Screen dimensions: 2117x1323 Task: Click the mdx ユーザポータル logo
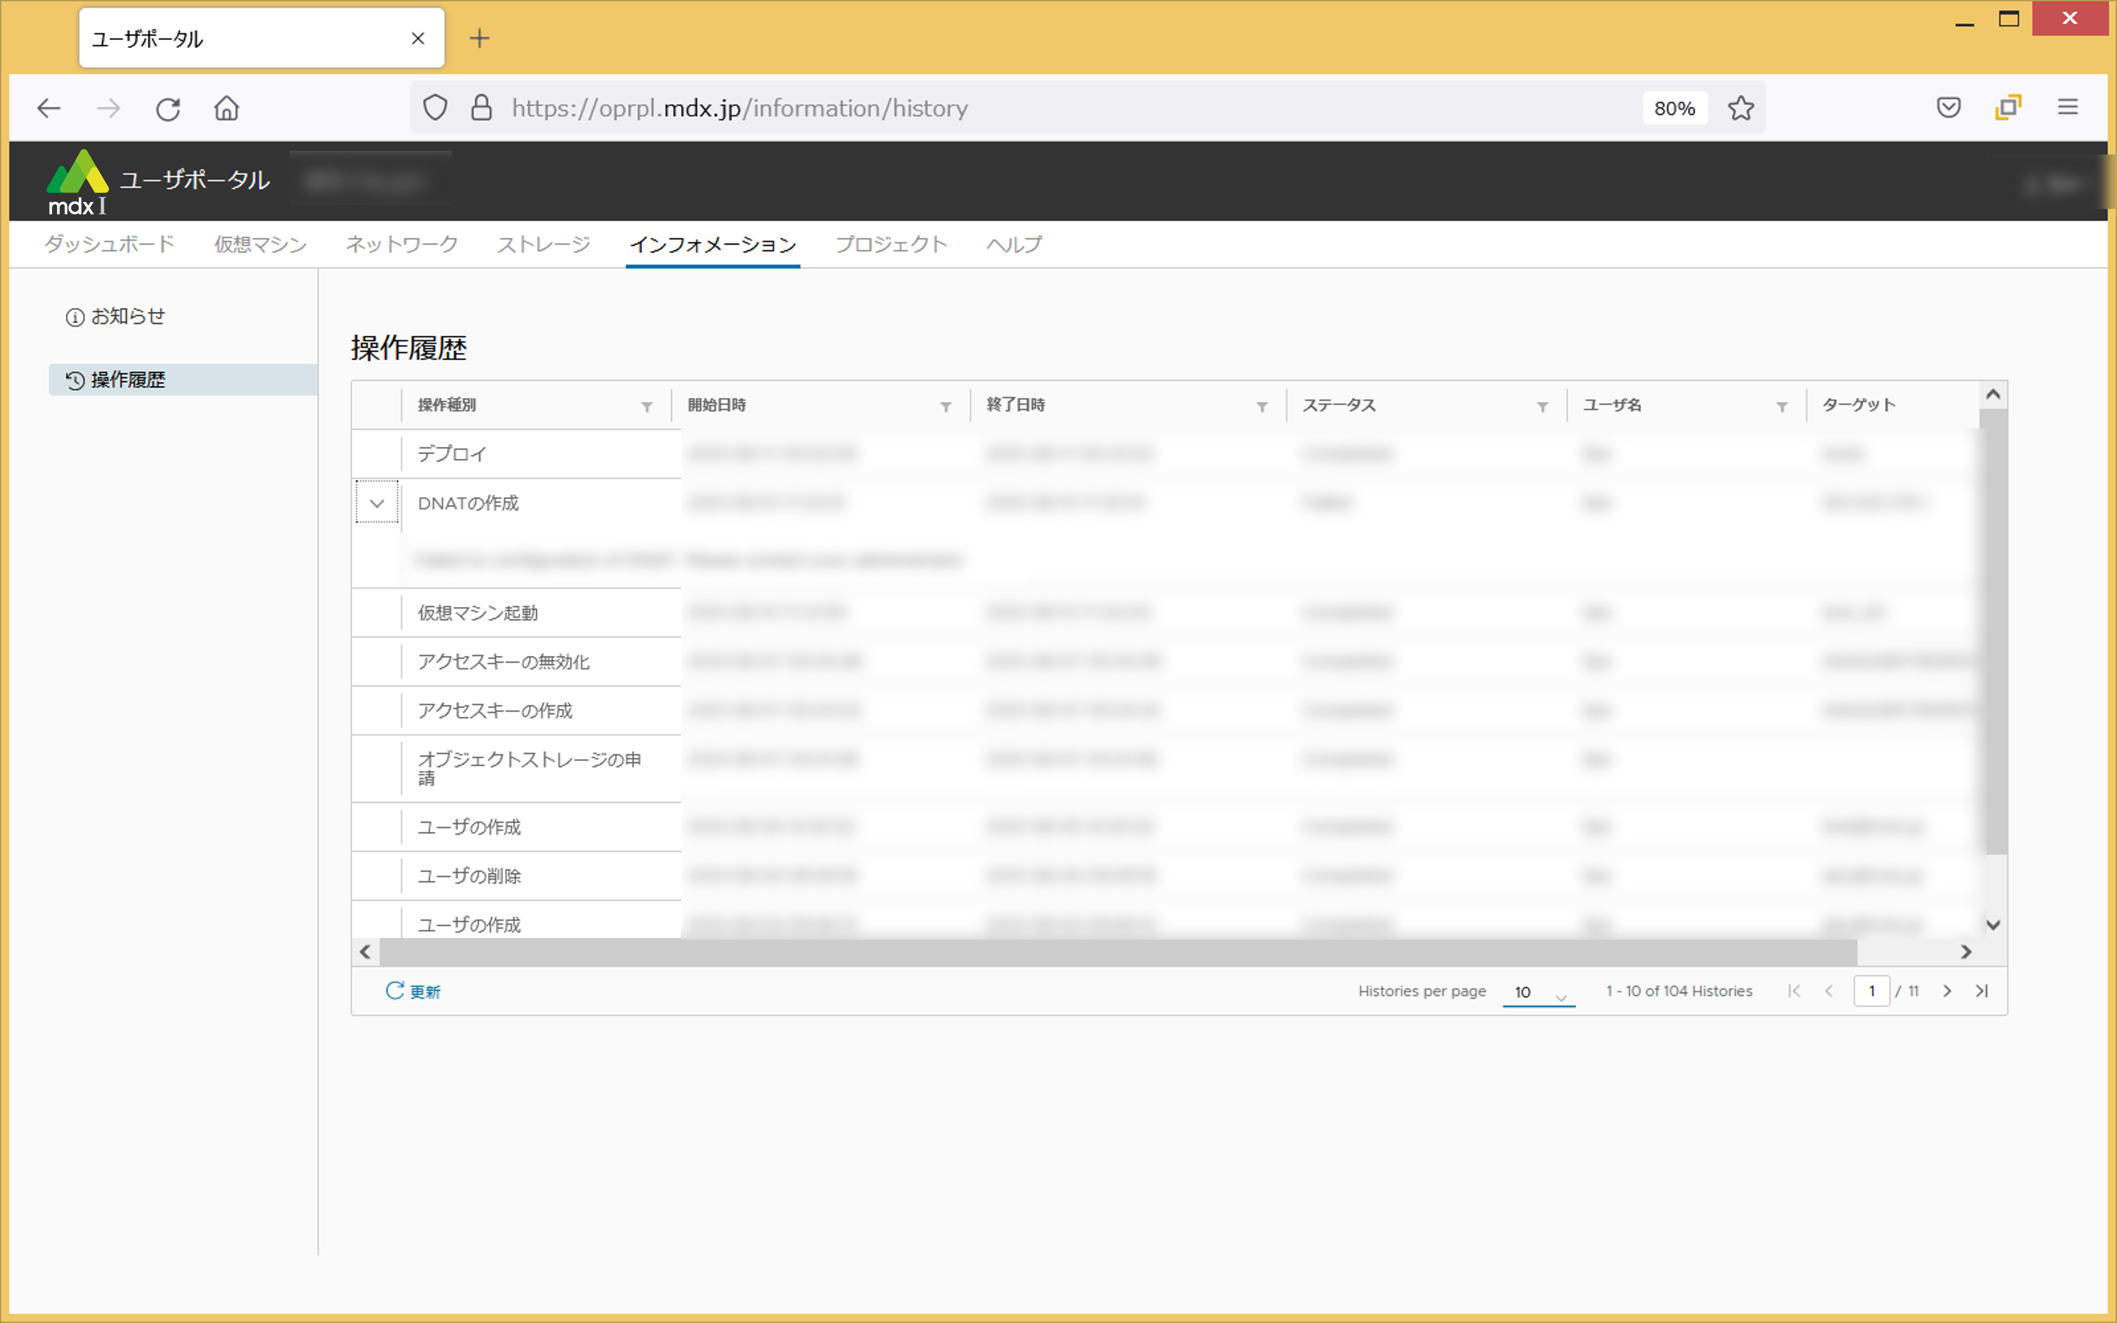[158, 182]
